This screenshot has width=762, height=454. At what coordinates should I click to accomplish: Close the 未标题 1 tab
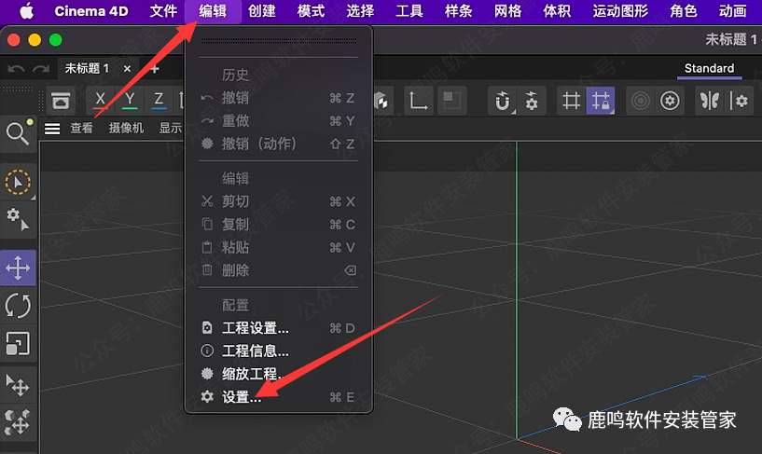click(x=128, y=69)
